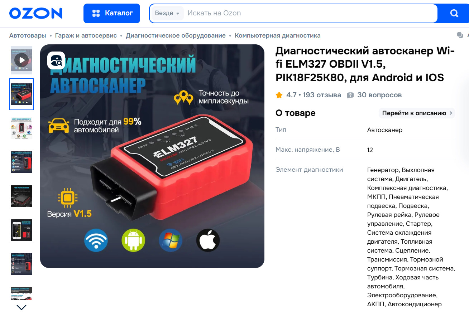The height and width of the screenshot is (312, 469).
Task: Click the Wi-Fi icon on product image
Action: tap(96, 240)
